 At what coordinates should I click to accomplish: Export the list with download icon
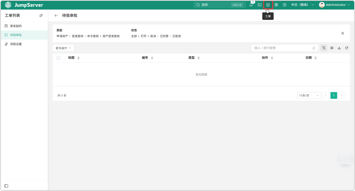click(x=339, y=48)
